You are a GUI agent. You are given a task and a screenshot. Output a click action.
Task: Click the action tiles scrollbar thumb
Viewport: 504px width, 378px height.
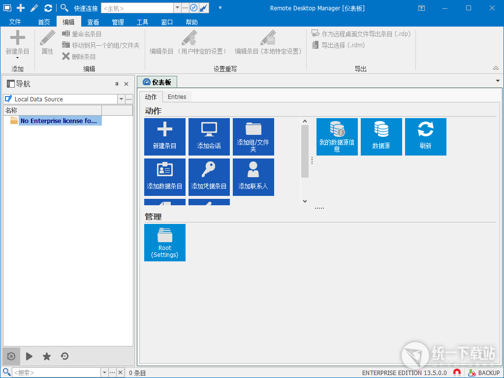click(305, 151)
